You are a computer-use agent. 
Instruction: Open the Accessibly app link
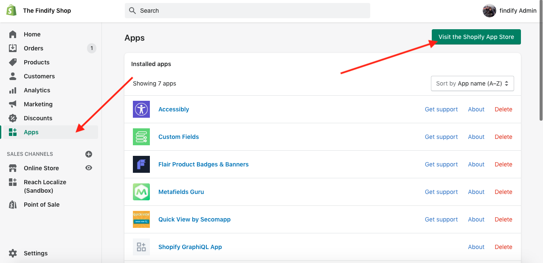pyautogui.click(x=174, y=109)
